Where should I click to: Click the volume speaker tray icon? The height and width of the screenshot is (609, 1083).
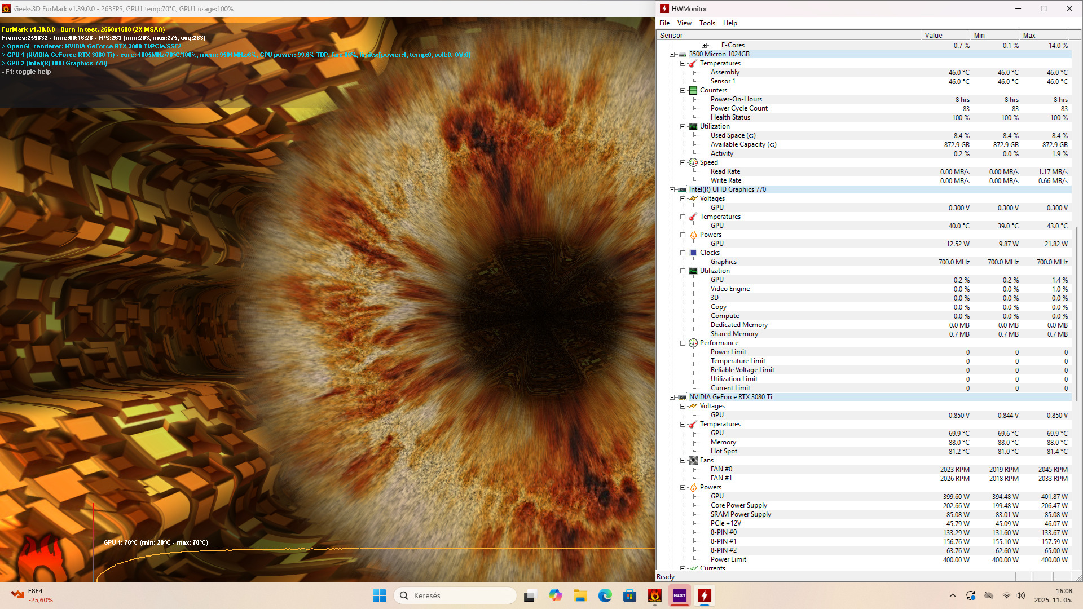coord(1020,595)
